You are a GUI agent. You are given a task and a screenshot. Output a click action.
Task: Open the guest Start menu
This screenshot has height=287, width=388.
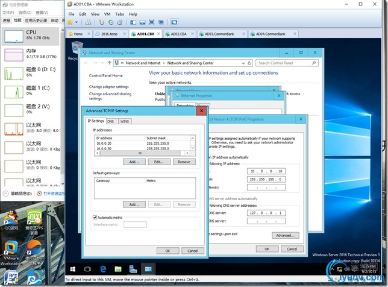pyautogui.click(x=72, y=269)
